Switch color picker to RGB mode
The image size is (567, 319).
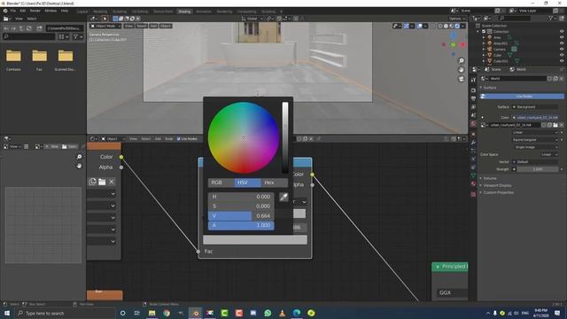[x=221, y=183]
